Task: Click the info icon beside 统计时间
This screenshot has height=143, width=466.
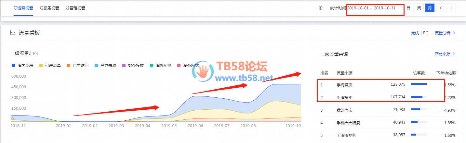Action: click(321, 8)
